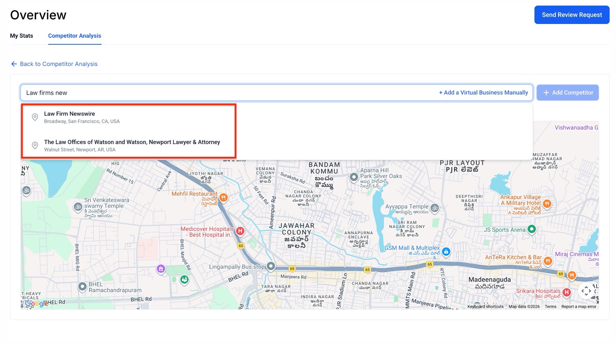Click the Ayyappa Temple map marker
This screenshot has width=616, height=345.
point(435,208)
